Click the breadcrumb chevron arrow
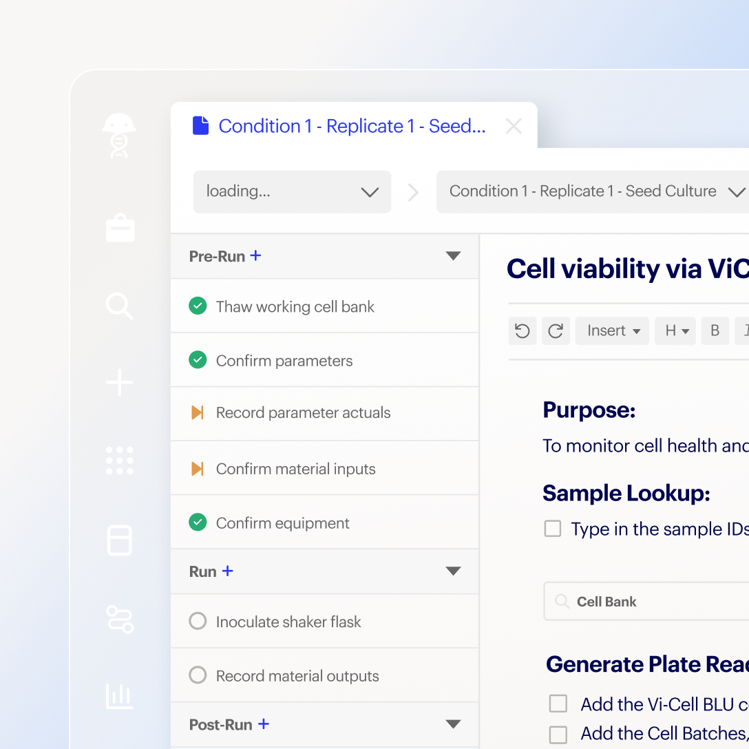This screenshot has width=749, height=749. (x=414, y=192)
